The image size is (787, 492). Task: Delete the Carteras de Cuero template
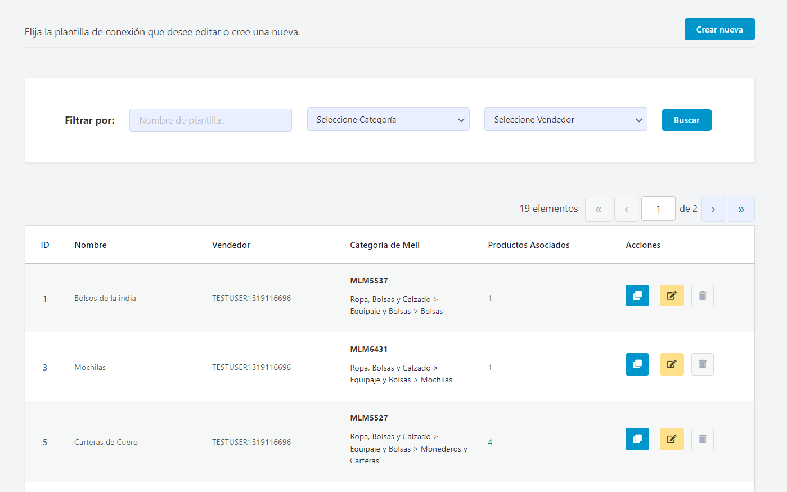click(702, 439)
